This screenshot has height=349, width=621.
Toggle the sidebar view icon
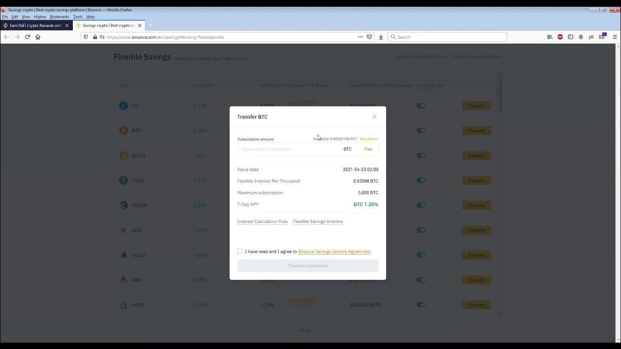click(571, 37)
